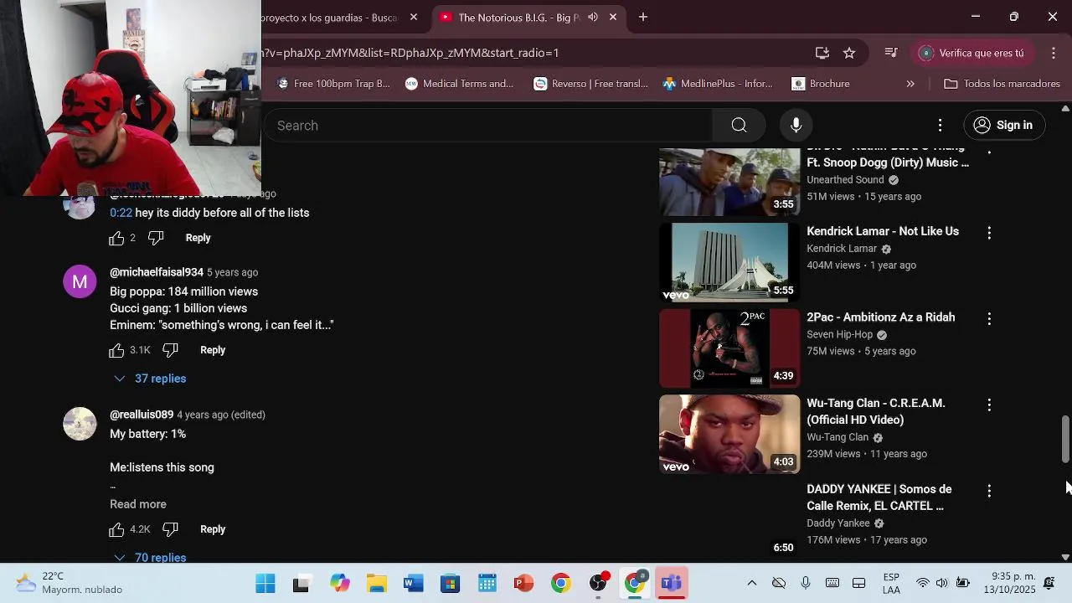Dislike the "hey its diddy" comment

point(156,238)
